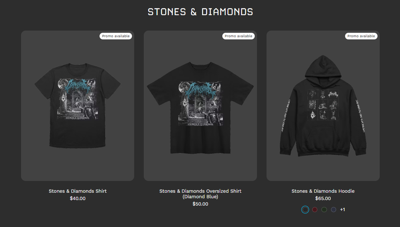Screen dimensions: 400x227
Task: Open the Stones & Diamonds Shirt product image
Action: (78, 106)
